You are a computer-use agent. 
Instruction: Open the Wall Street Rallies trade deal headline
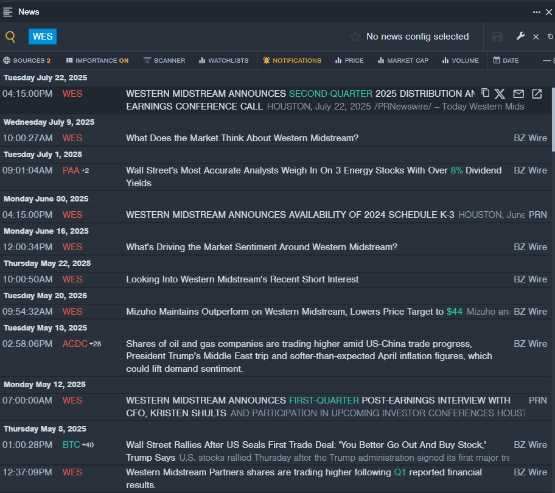(306, 451)
